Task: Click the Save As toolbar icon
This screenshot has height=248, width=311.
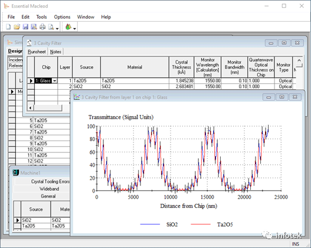Action: click(x=34, y=27)
